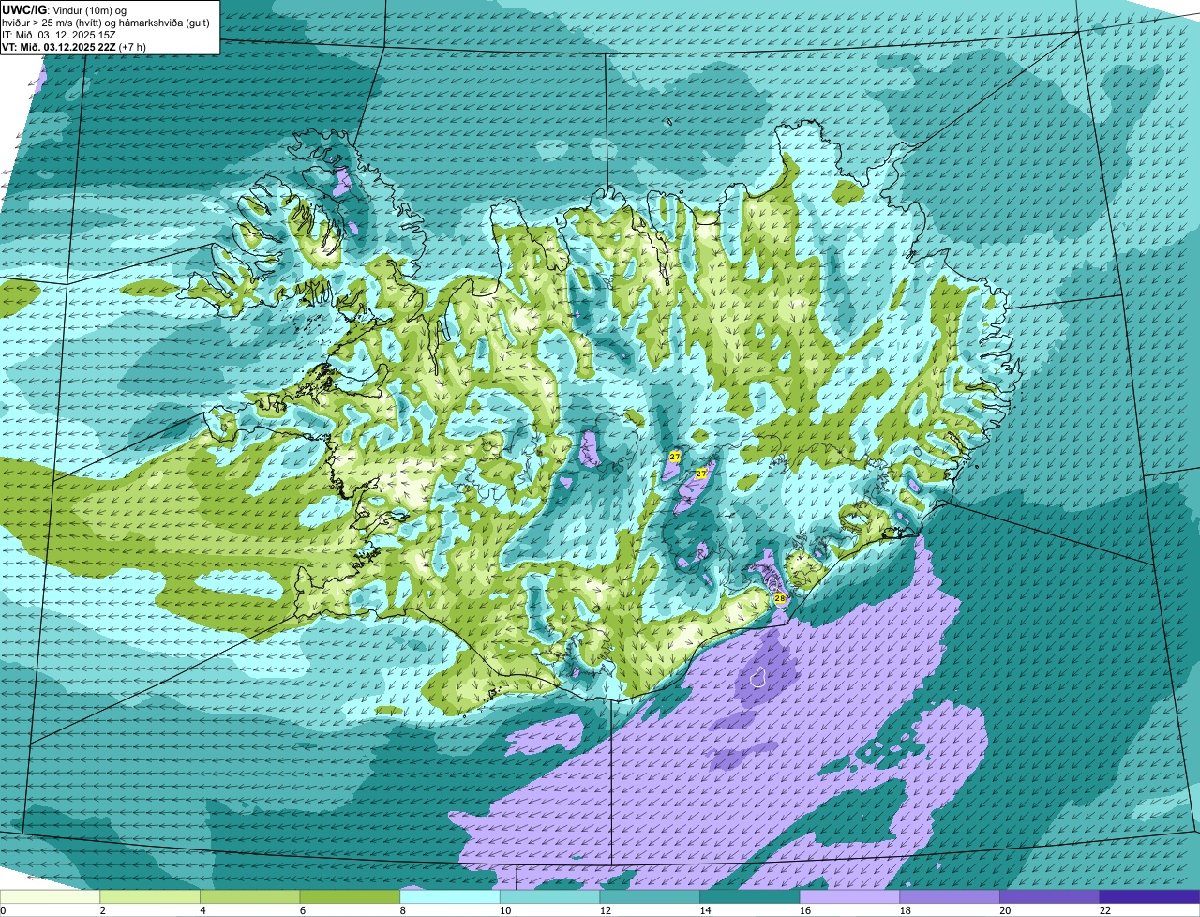Click the 'hviður > 25 m/s (hvítt)' description line
This screenshot has height=917, width=1200.
pos(106,22)
